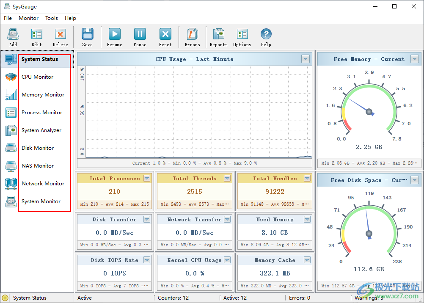Viewport: 424px width, 303px height.
Task: Open the Options toolbar icon
Action: 242,34
